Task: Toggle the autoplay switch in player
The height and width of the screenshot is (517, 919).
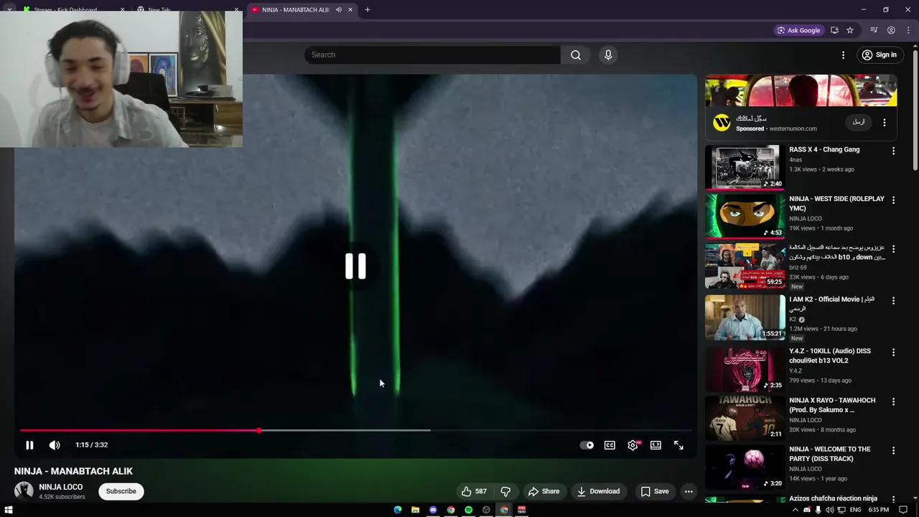Action: pos(587,445)
